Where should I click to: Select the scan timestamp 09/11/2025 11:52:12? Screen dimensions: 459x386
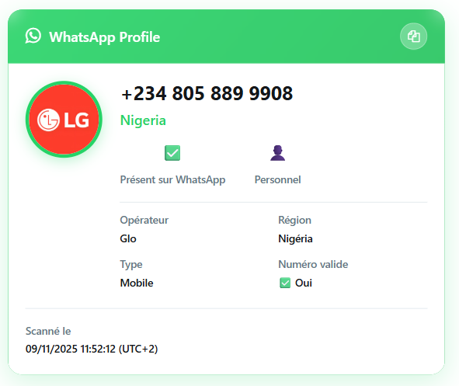coord(71,349)
